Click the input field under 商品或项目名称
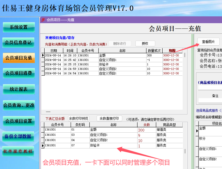Image resolution: width=222 pixels, height=169 pixels. tap(210, 88)
